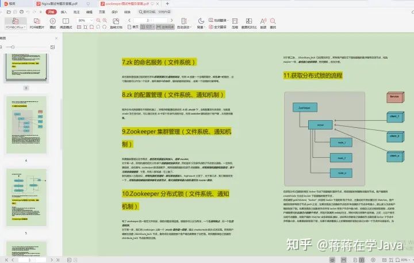Toggle 双页 two-page view
The height and width of the screenshot is (263, 414).
pyautogui.click(x=147, y=27)
